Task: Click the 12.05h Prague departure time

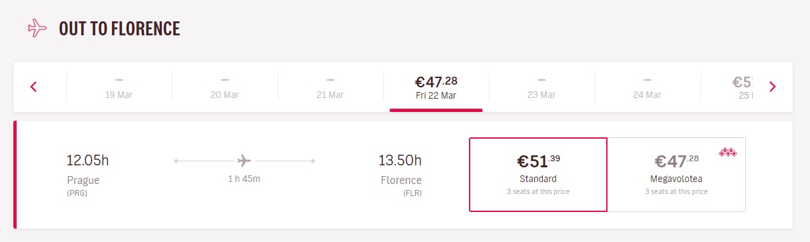Action: pyautogui.click(x=87, y=160)
